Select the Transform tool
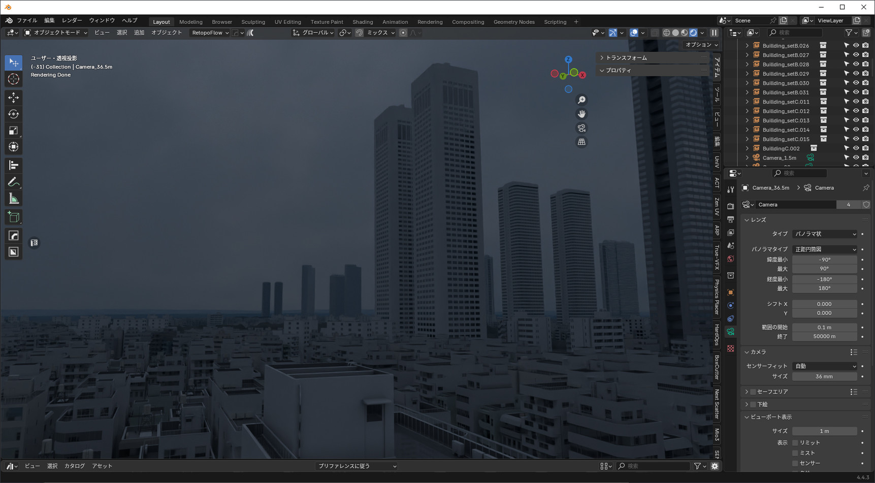This screenshot has width=875, height=483. coord(14,147)
